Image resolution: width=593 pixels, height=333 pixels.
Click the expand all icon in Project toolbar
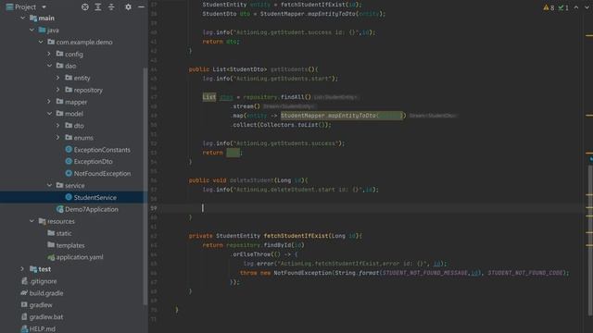[98, 6]
